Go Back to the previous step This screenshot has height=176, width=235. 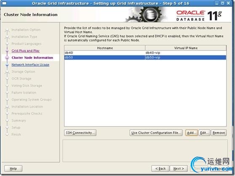(160, 168)
